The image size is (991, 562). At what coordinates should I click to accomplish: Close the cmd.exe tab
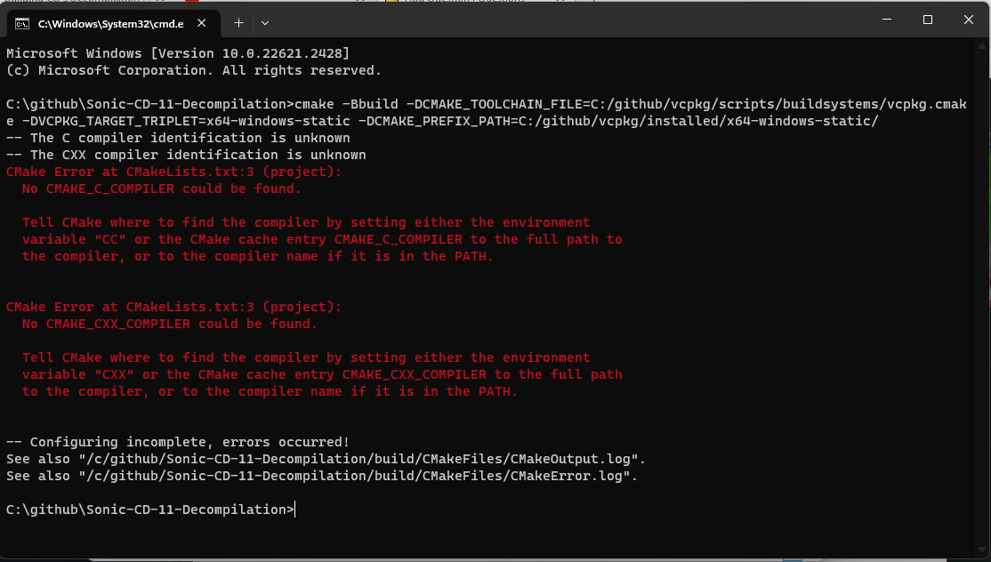point(202,23)
